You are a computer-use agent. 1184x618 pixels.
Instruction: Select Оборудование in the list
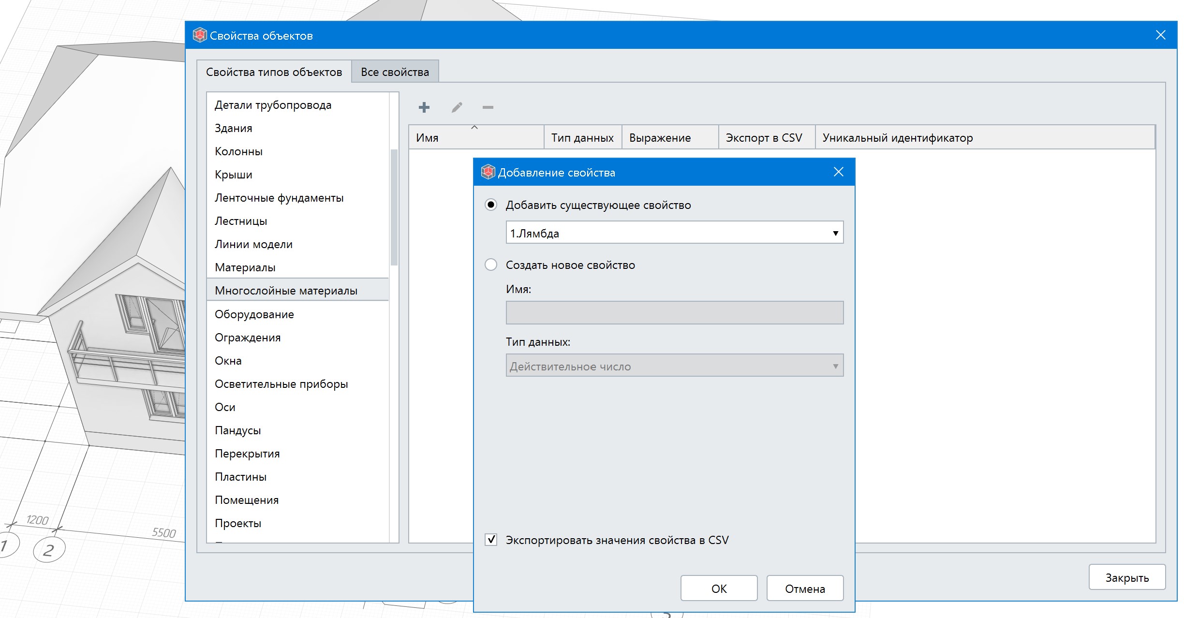(298, 314)
